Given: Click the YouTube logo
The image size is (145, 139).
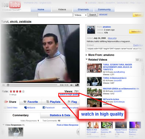Looking at the screenshot, I should tap(11, 5).
